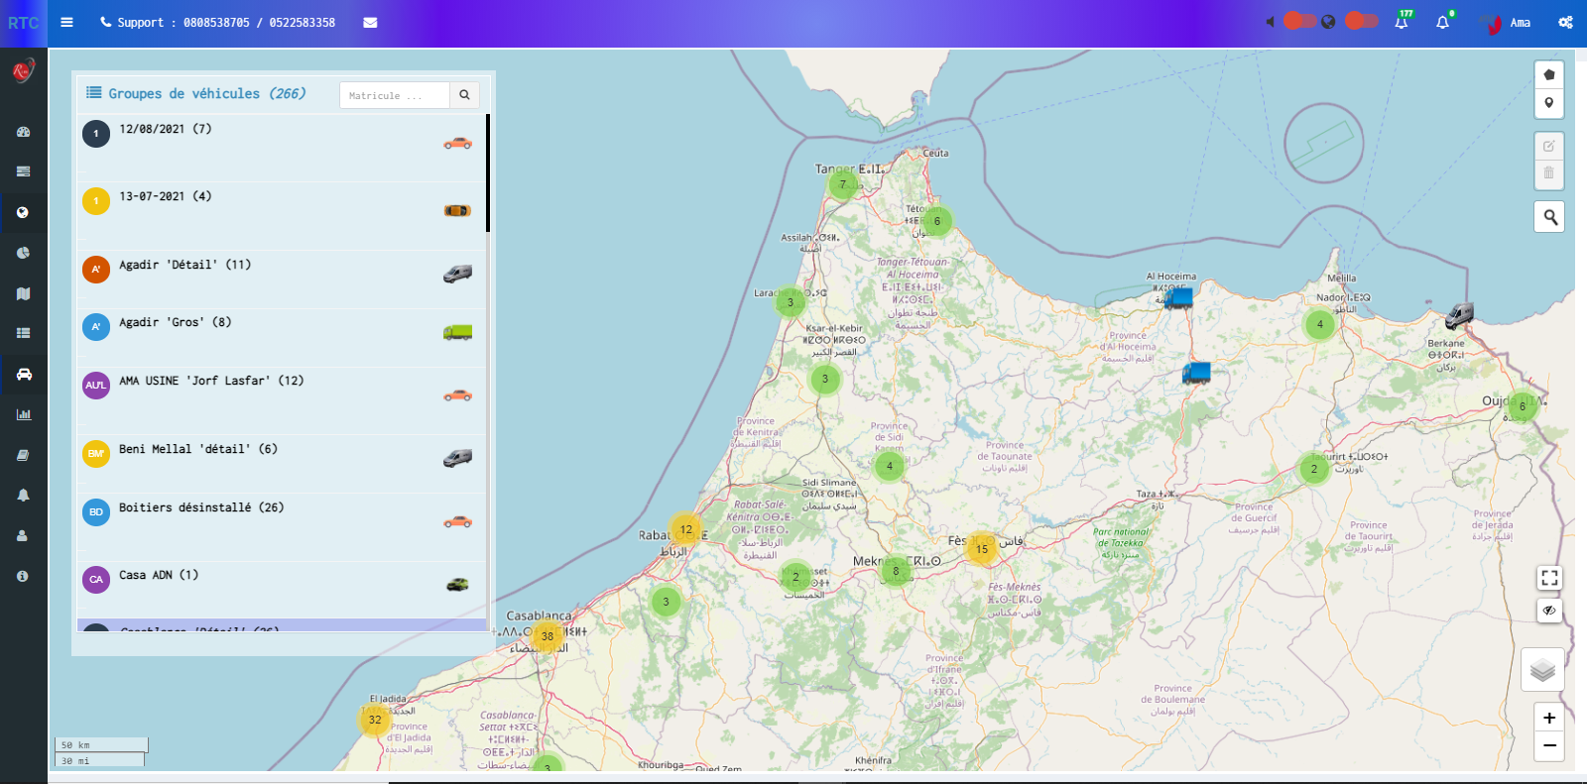Toggle the eye-slash visibility control on map
Image resolution: width=1587 pixels, height=784 pixels.
pyautogui.click(x=1549, y=611)
